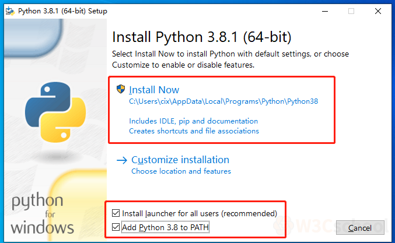Screen dimensions: 395x243
Task: Click the UAC shield icon beside Install Now
Action: click(121, 90)
